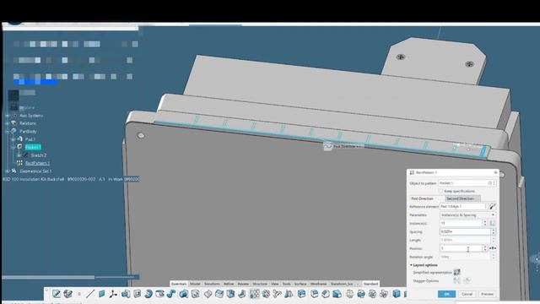Click the Positioned Sketch pencil icon in toolbar

tap(57, 294)
